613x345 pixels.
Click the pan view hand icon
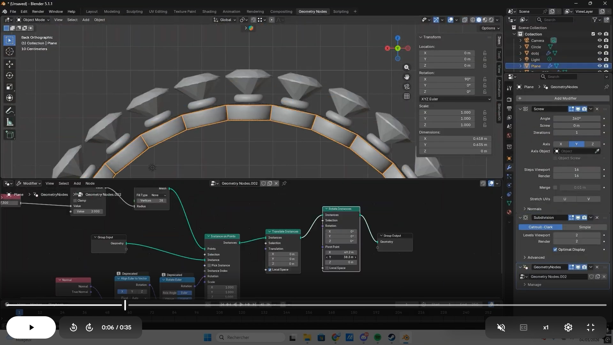pos(407,77)
